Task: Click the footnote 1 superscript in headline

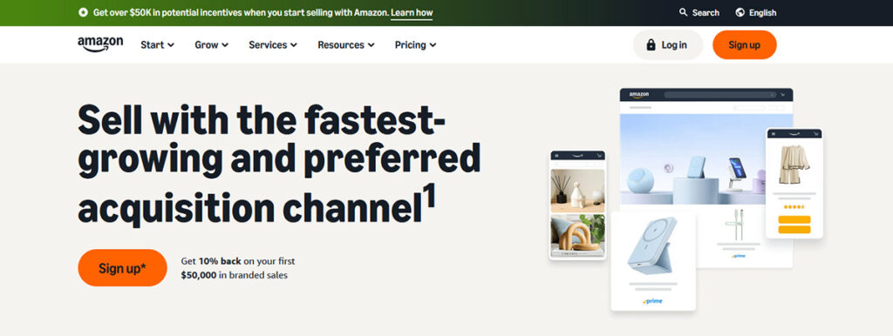Action: tap(429, 195)
